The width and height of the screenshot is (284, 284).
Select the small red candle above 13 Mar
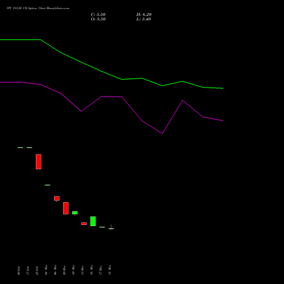pos(84,224)
